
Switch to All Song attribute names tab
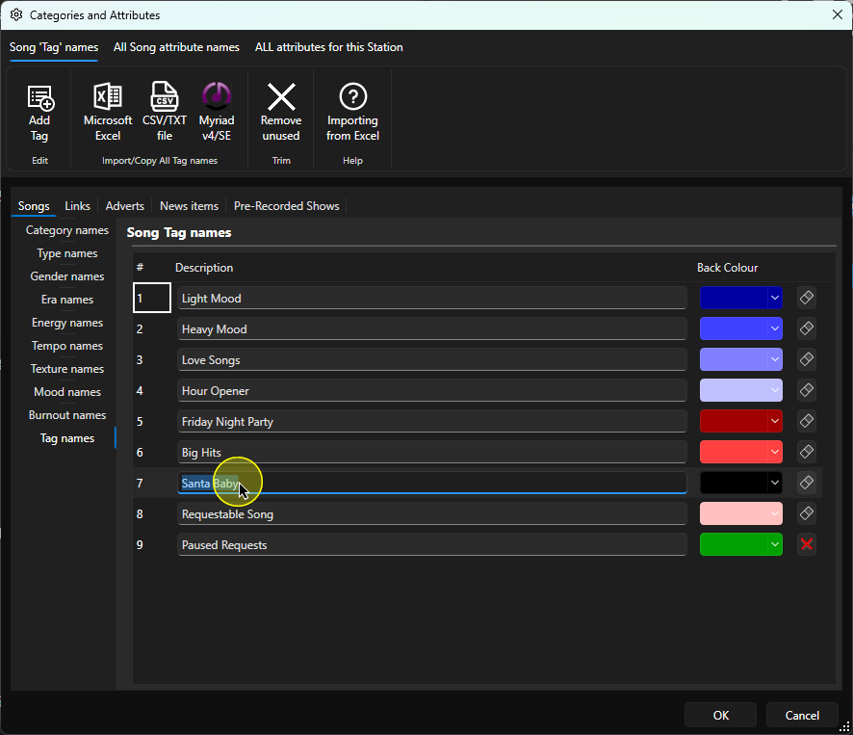coord(176,47)
